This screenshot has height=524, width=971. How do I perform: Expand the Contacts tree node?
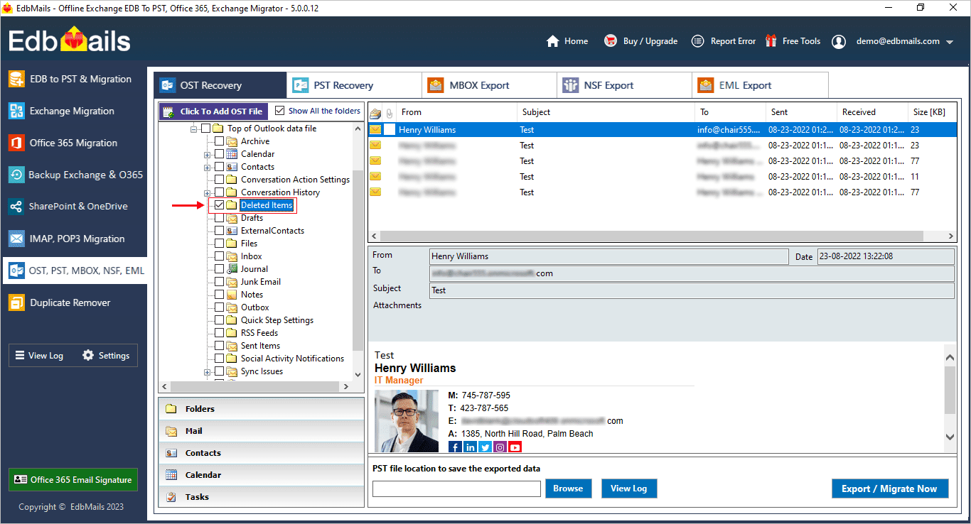point(208,167)
